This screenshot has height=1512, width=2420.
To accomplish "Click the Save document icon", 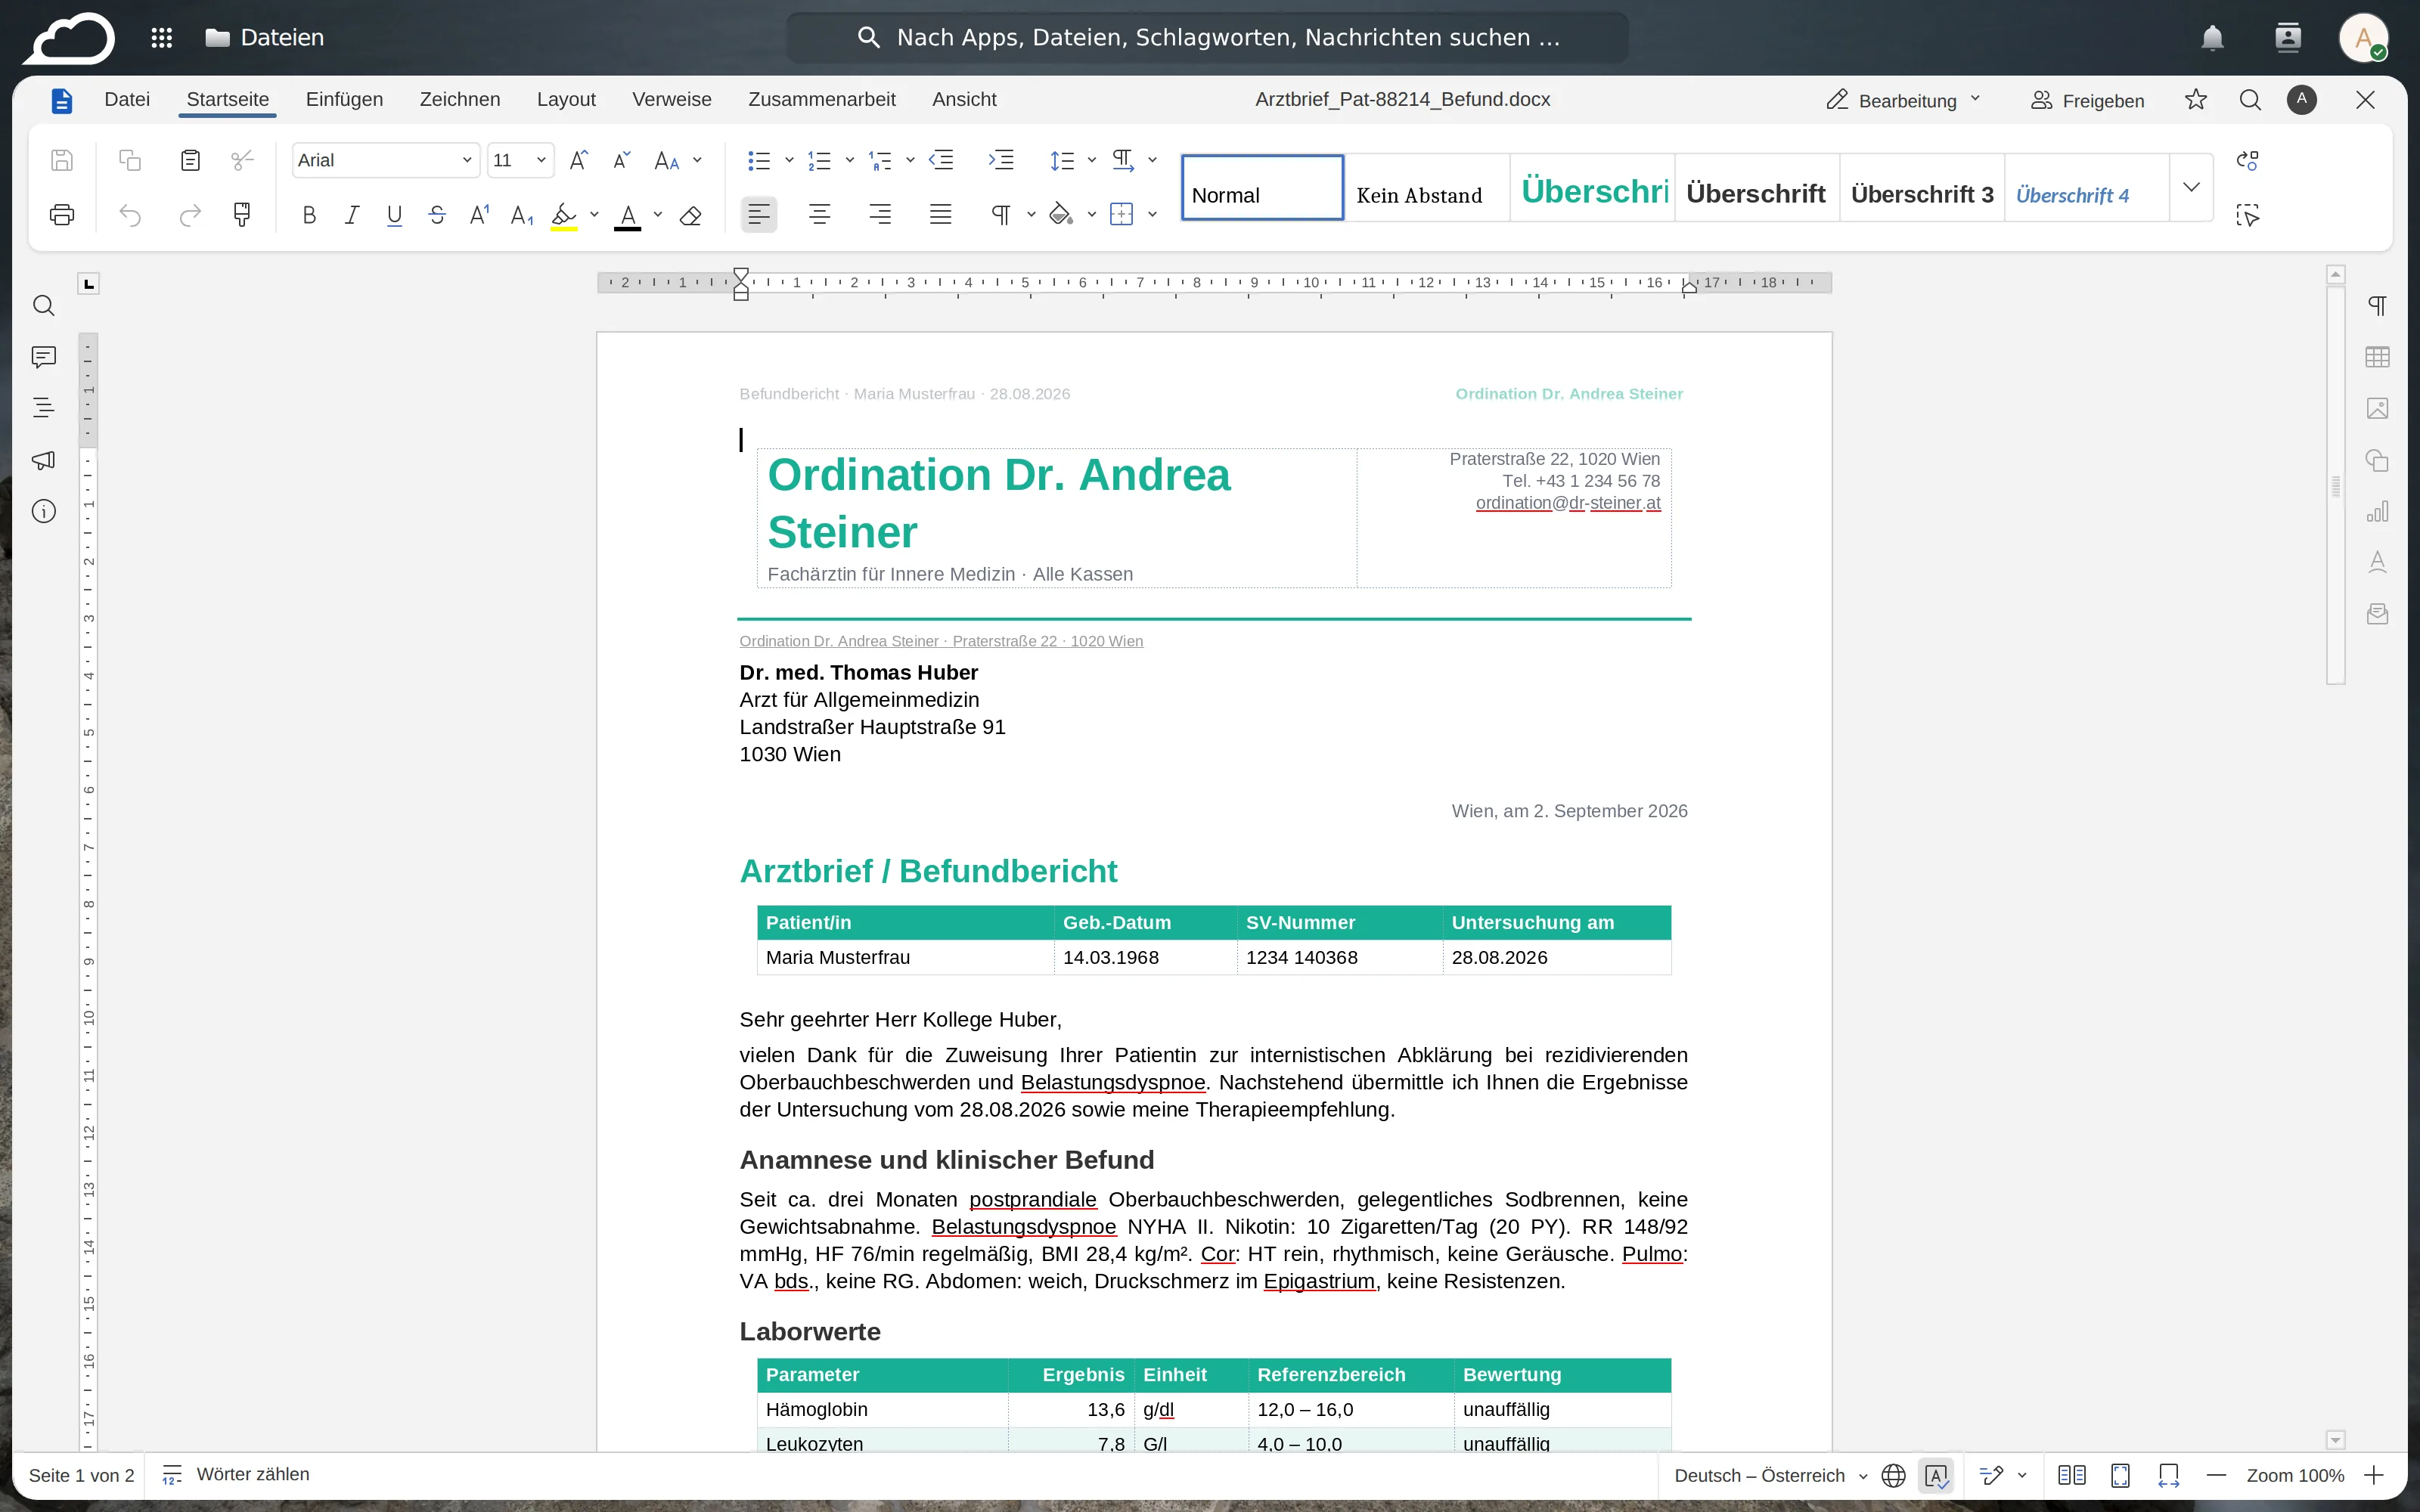I will point(62,160).
